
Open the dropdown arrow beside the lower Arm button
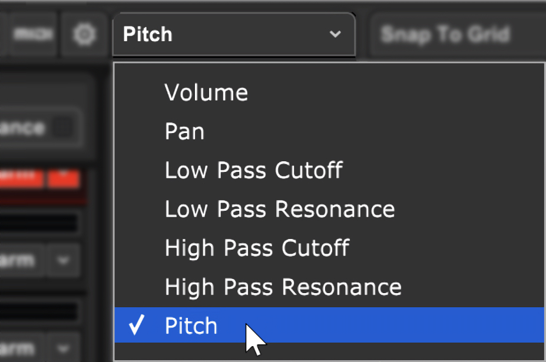tap(63, 348)
